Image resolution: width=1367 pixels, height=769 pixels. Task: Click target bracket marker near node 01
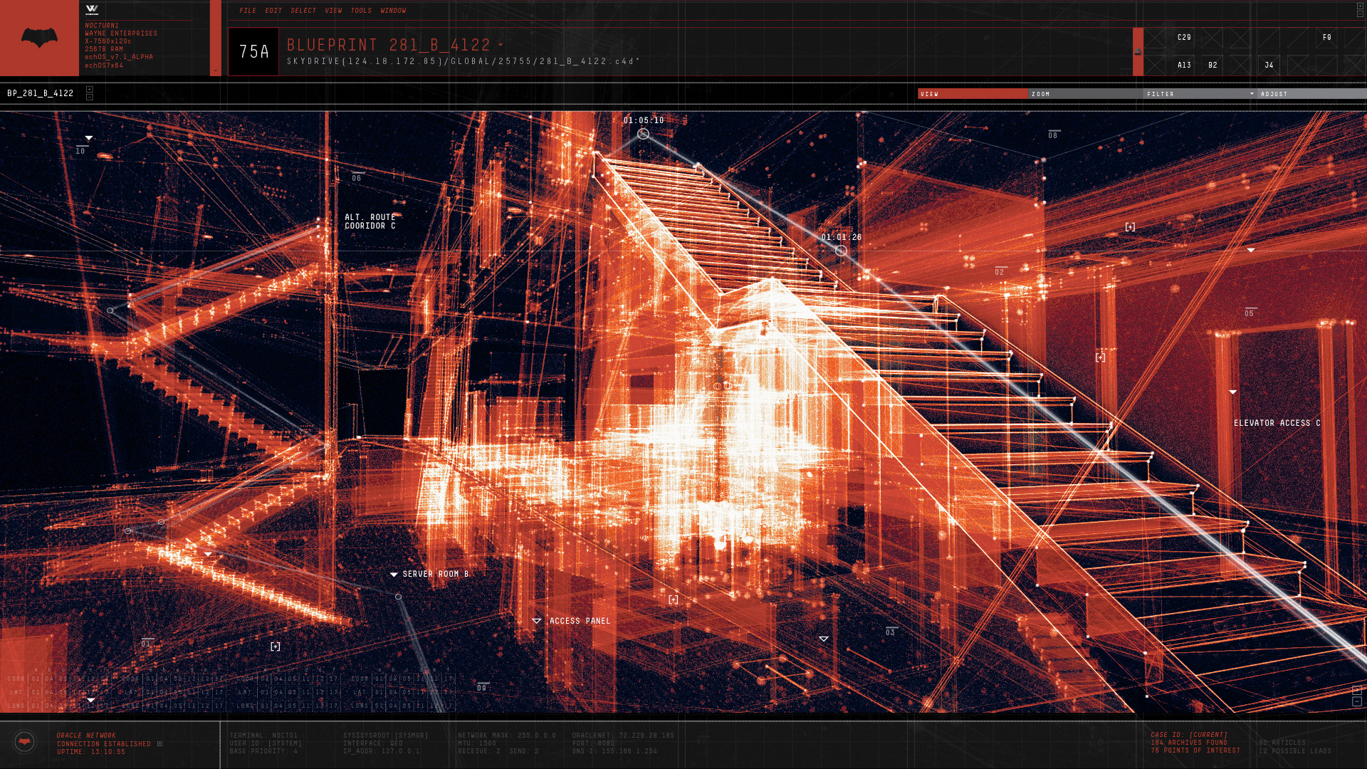(x=276, y=647)
